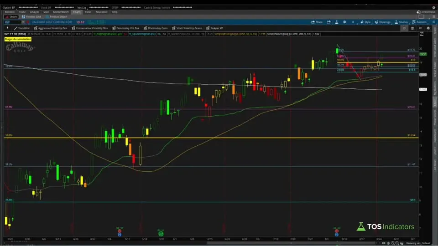Click the Stage: Accumulation label

click(x=18, y=39)
